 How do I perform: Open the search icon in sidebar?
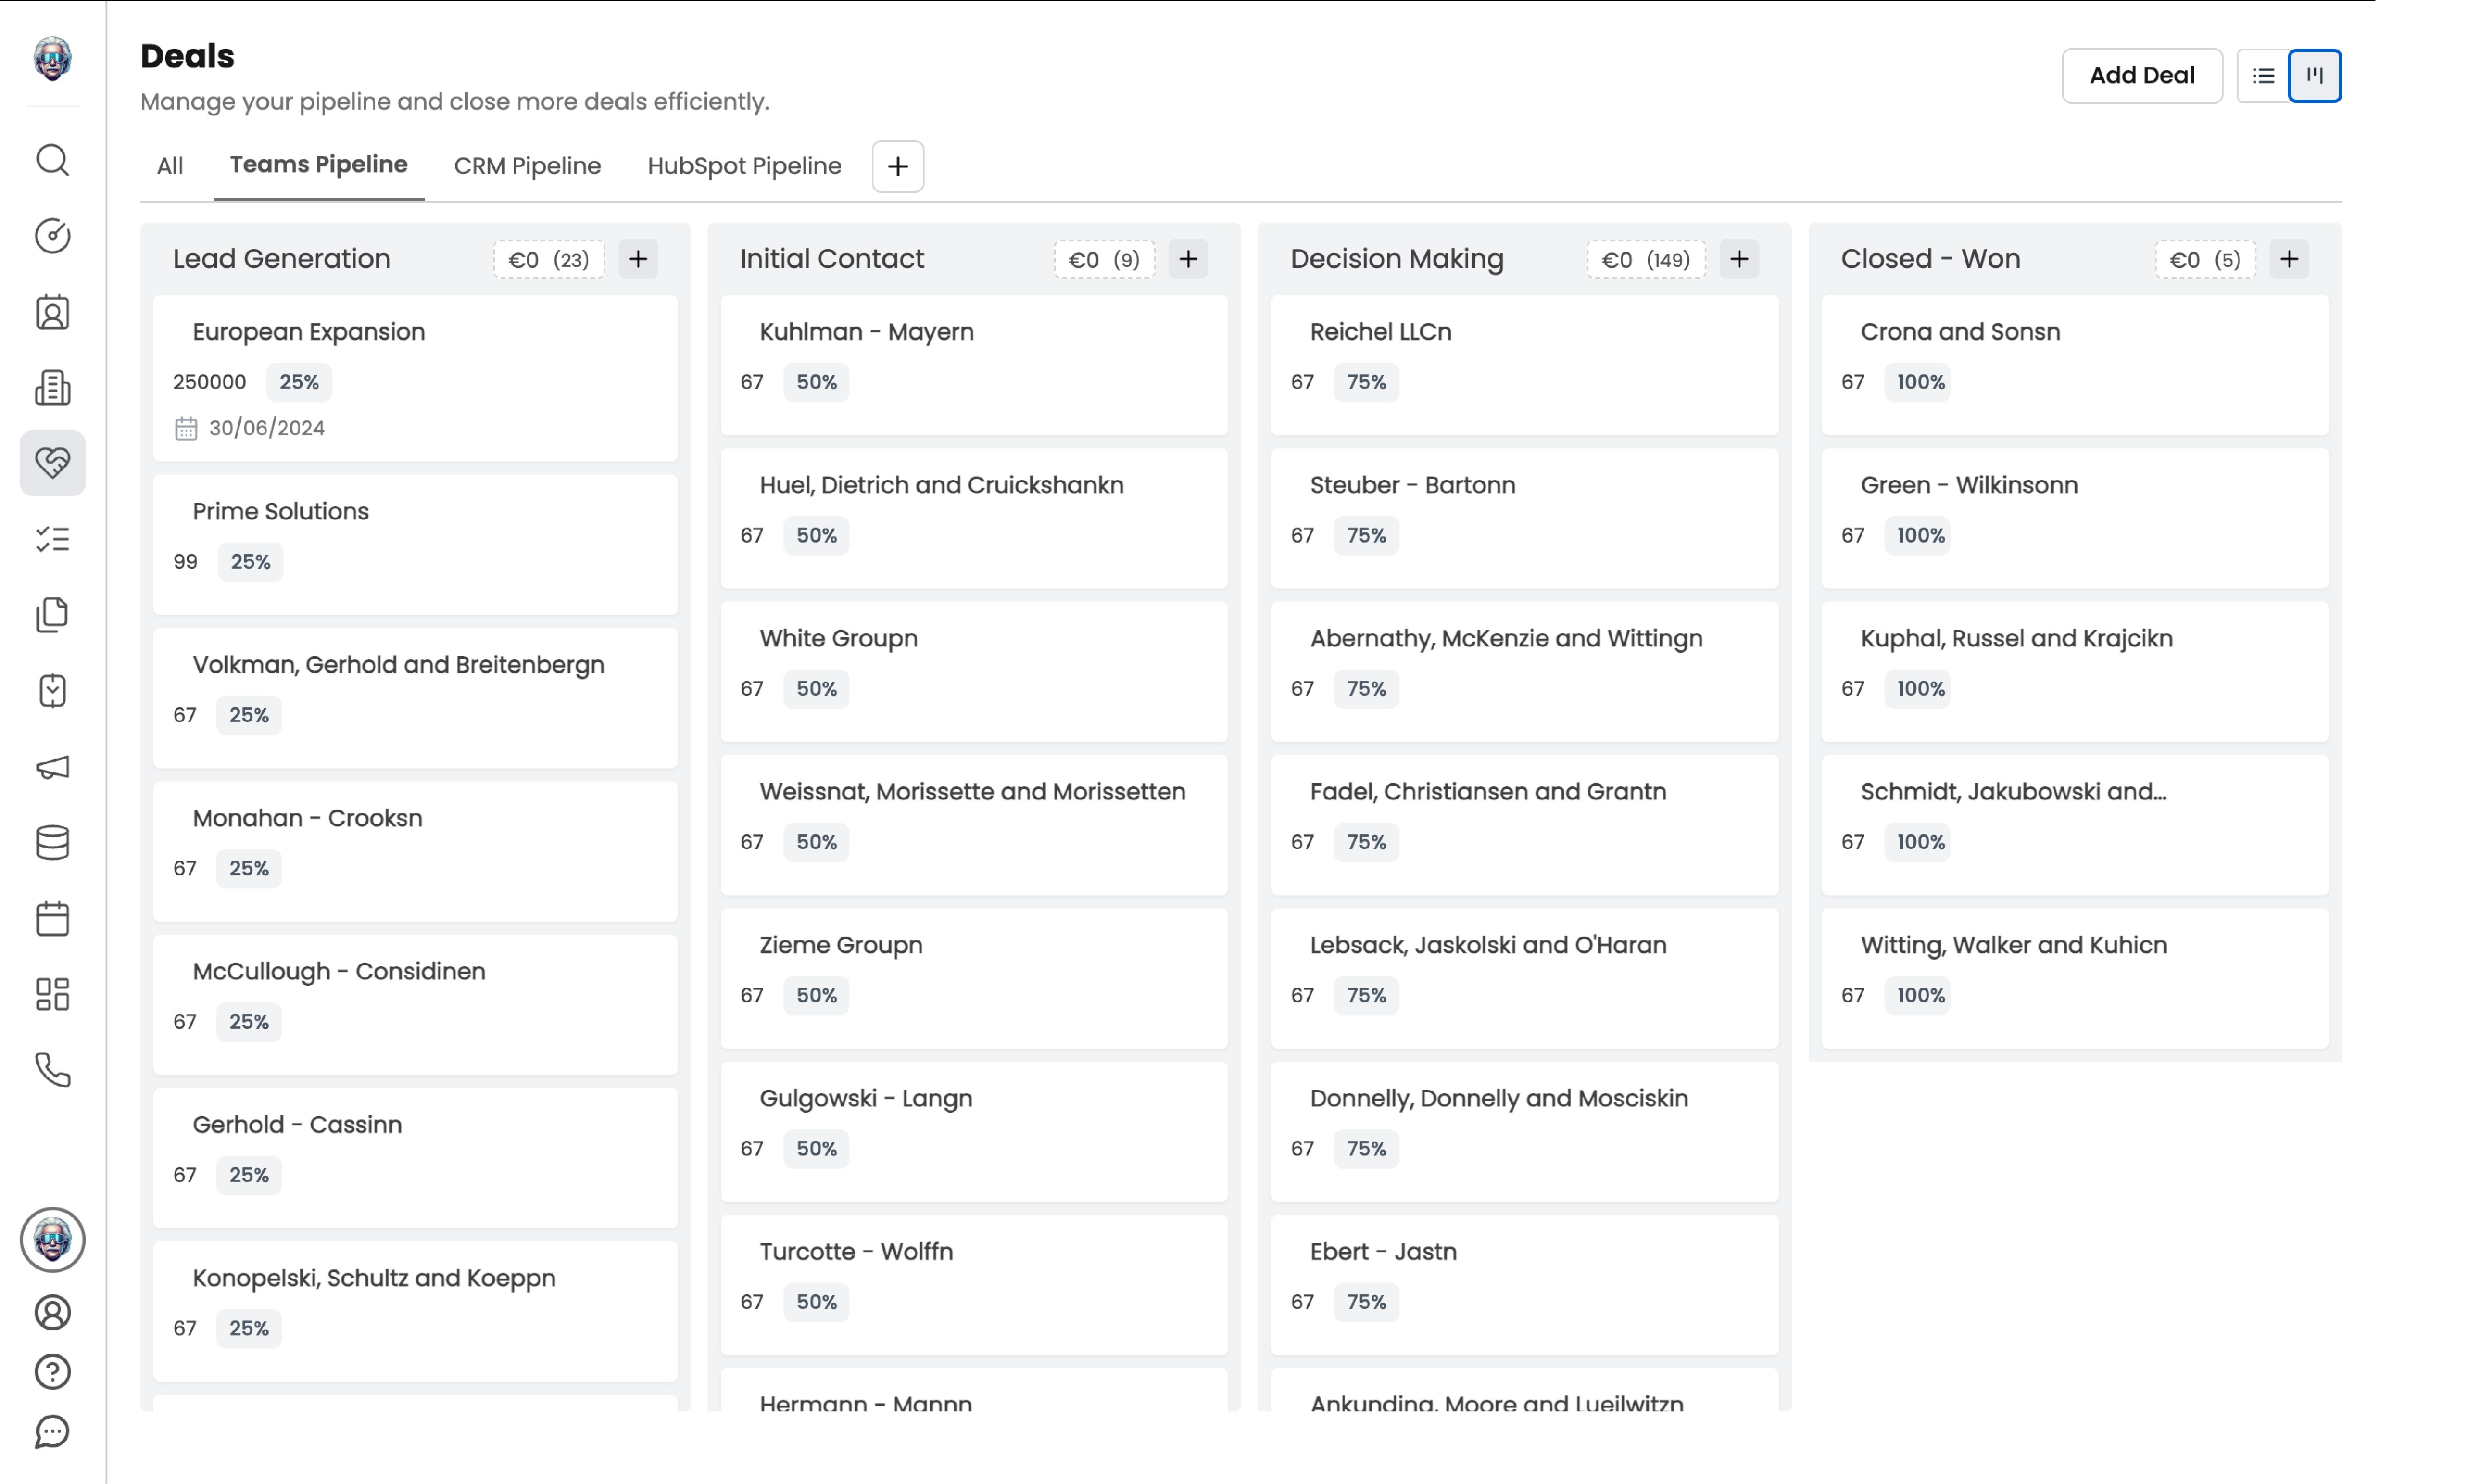52,160
